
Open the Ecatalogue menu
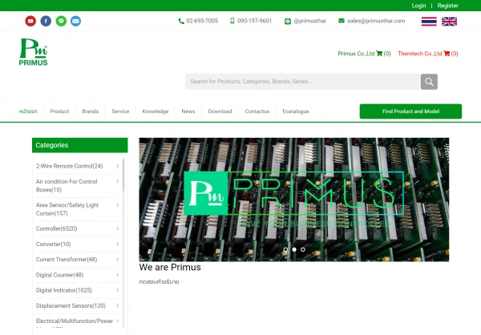[296, 111]
